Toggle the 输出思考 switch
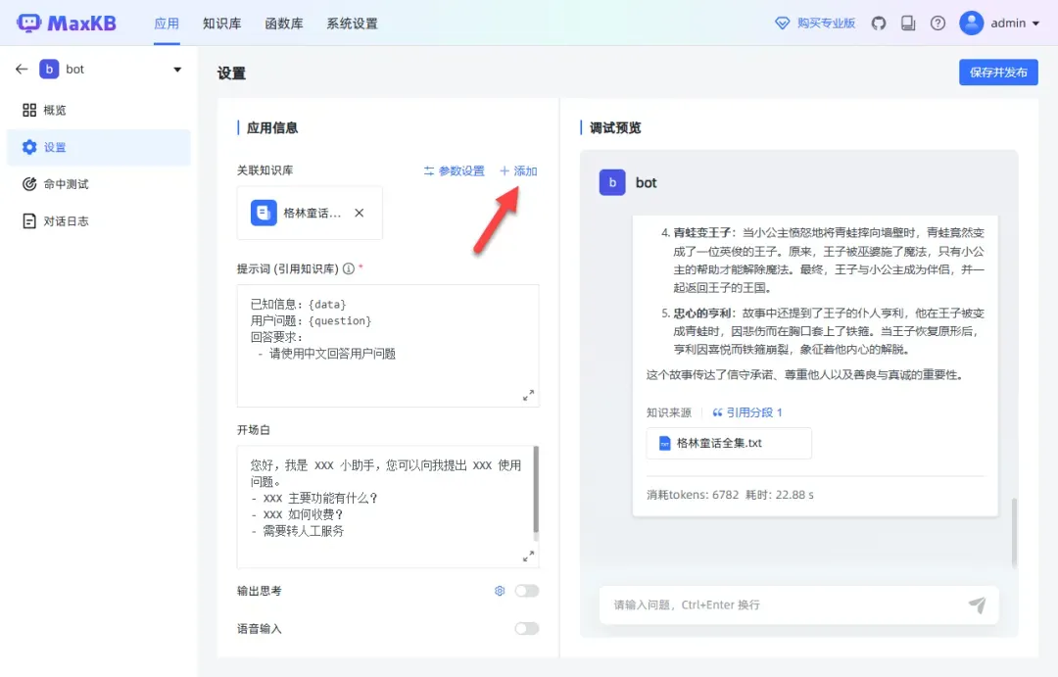The width and height of the screenshot is (1058, 677). coord(527,591)
